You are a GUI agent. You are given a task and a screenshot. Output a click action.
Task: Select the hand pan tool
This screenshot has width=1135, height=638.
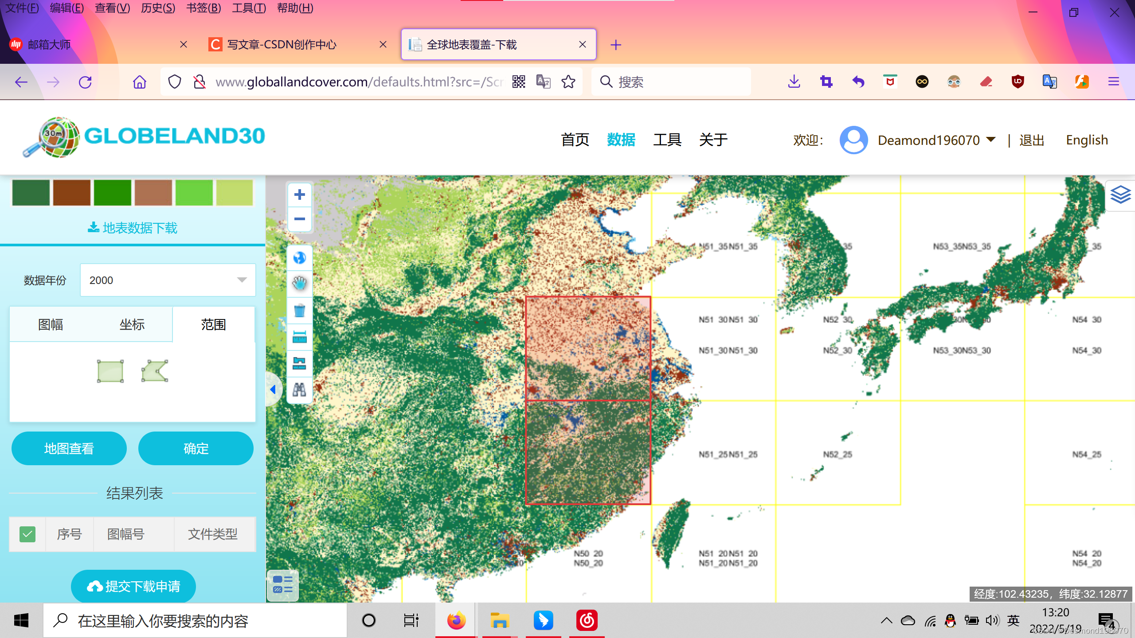[300, 284]
